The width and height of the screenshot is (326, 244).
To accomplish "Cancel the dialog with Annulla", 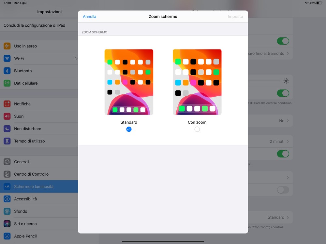I will click(89, 17).
